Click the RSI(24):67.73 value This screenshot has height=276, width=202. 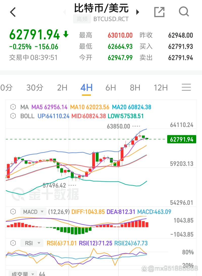click(x=131, y=243)
